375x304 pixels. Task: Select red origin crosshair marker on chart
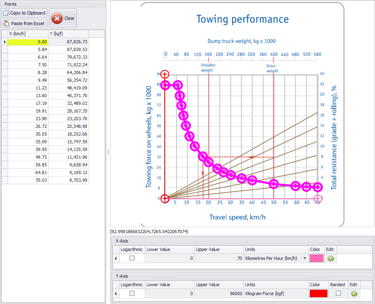[165, 198]
